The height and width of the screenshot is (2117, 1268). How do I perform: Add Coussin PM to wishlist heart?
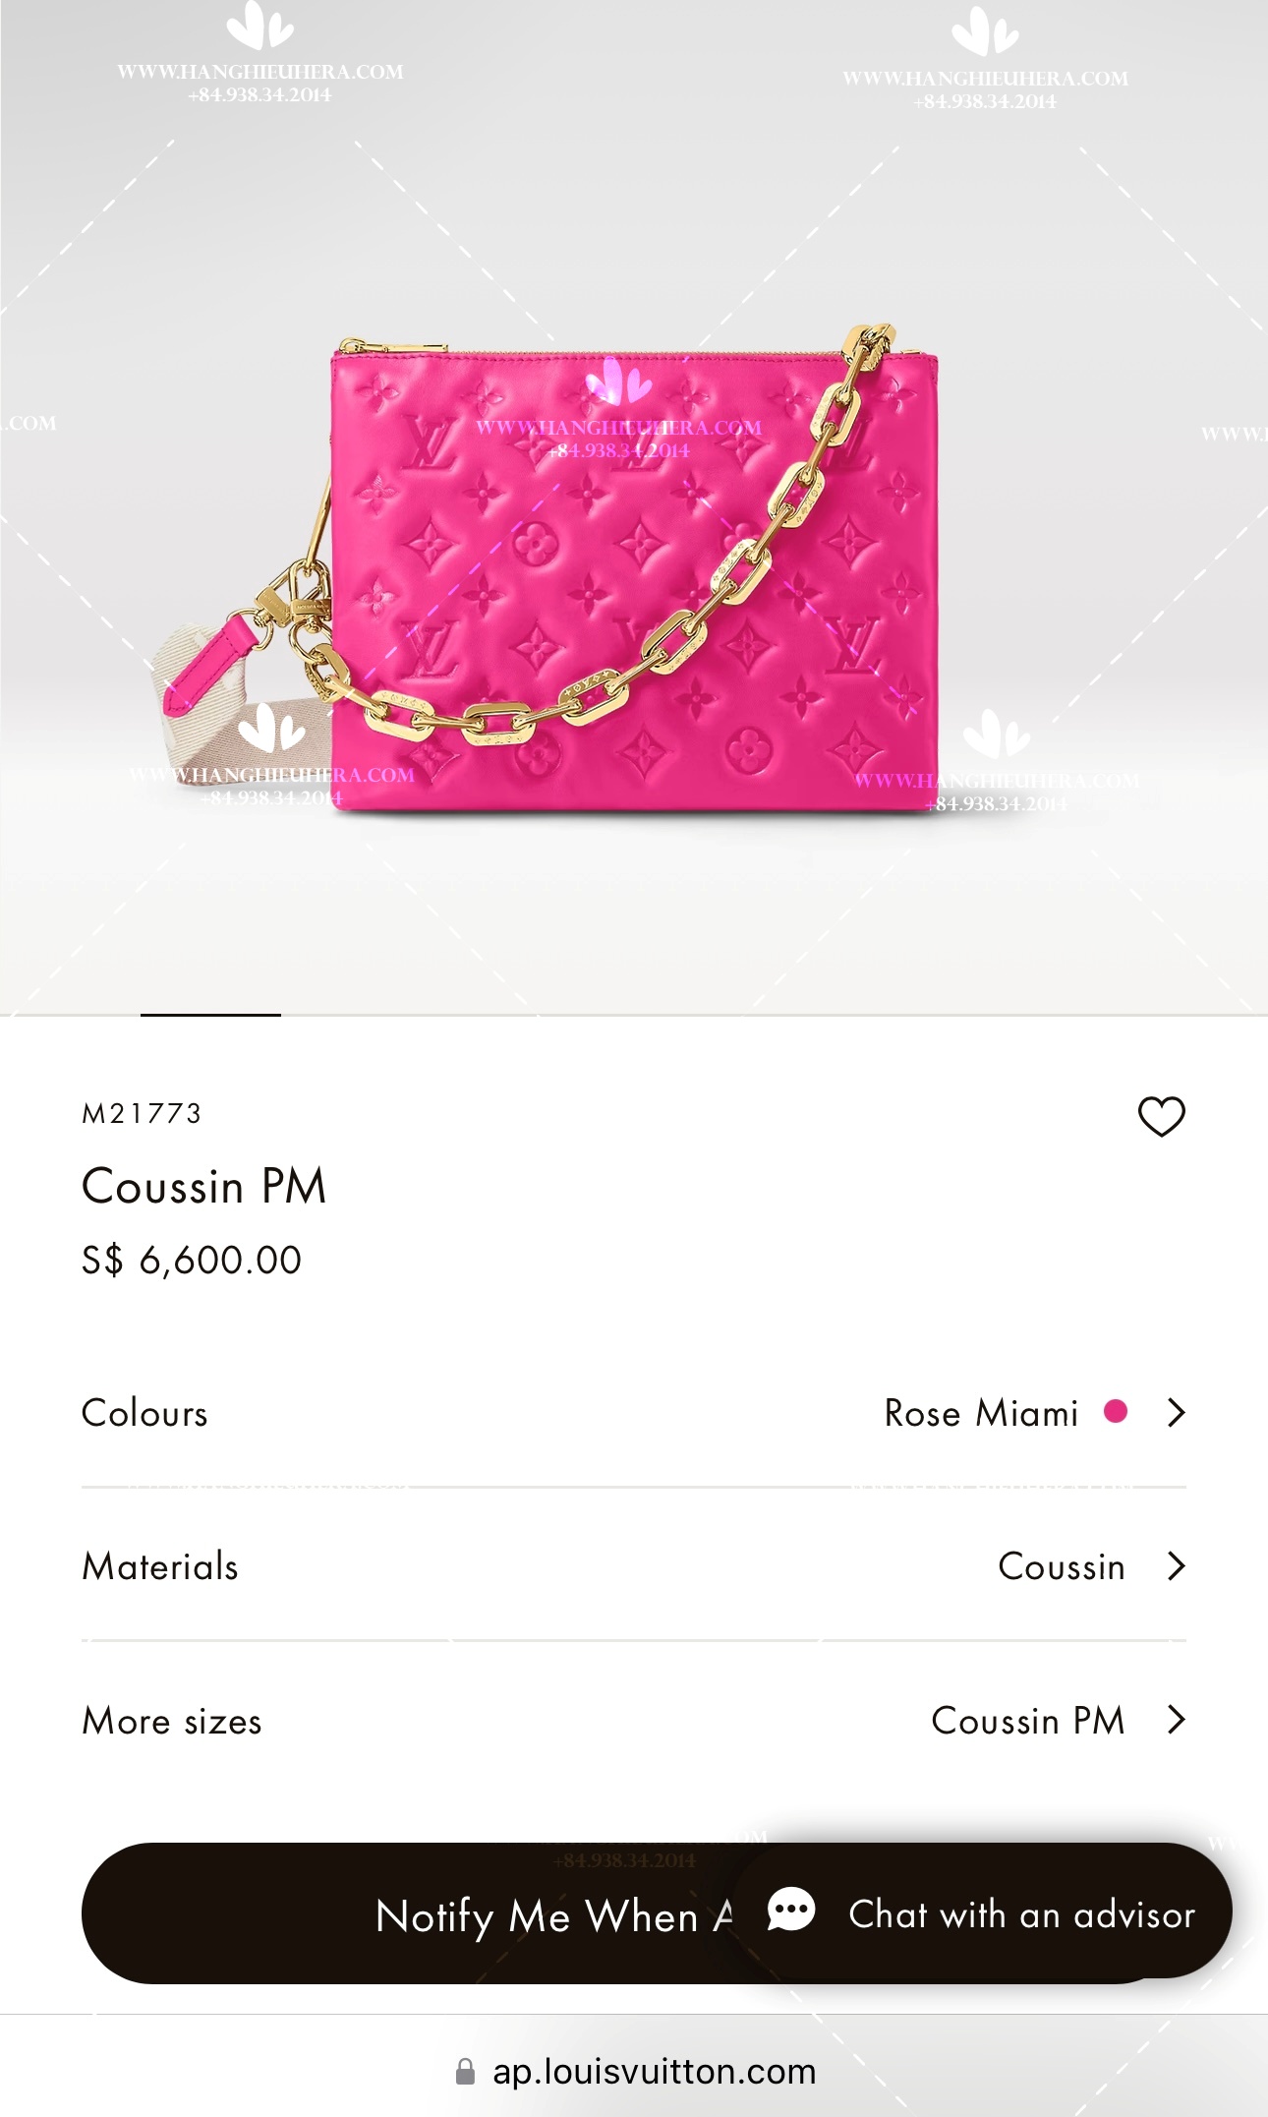pos(1161,1116)
